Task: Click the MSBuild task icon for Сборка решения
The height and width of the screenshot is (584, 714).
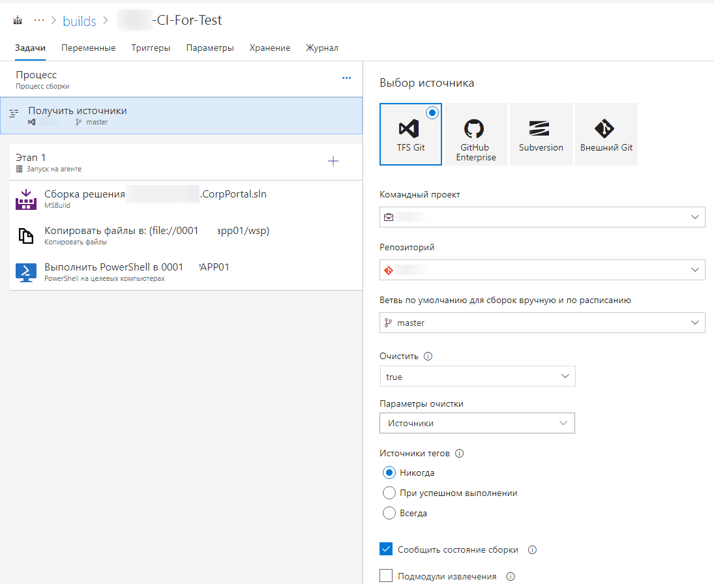Action: (x=27, y=199)
